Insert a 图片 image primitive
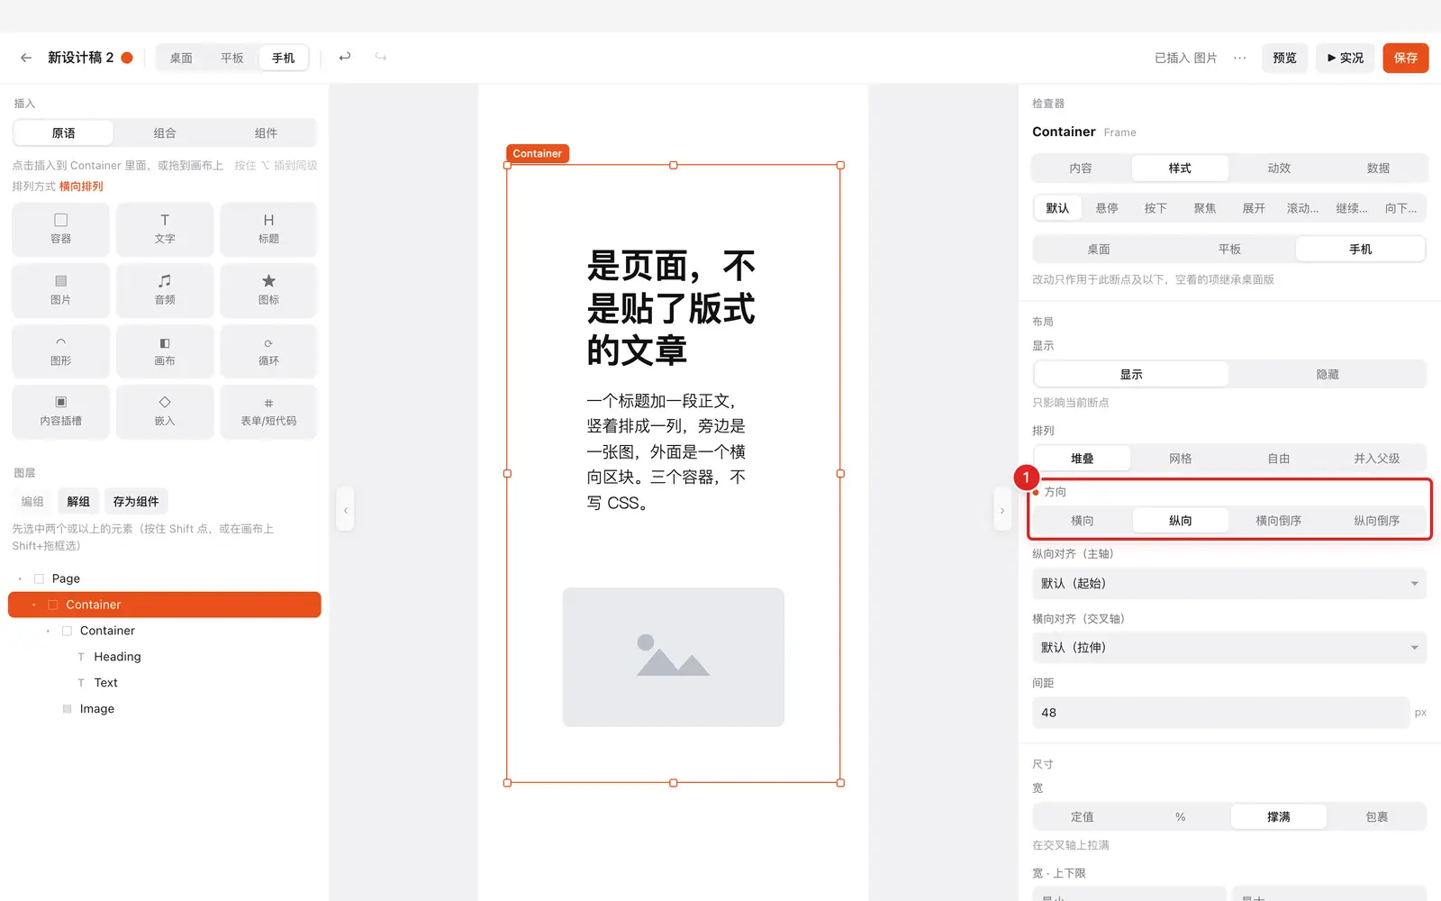This screenshot has width=1441, height=901. [x=61, y=290]
